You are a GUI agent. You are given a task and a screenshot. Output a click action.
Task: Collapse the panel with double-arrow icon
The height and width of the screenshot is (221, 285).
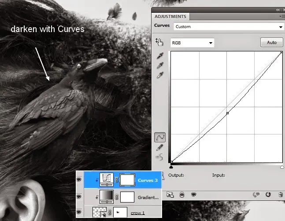278,10
